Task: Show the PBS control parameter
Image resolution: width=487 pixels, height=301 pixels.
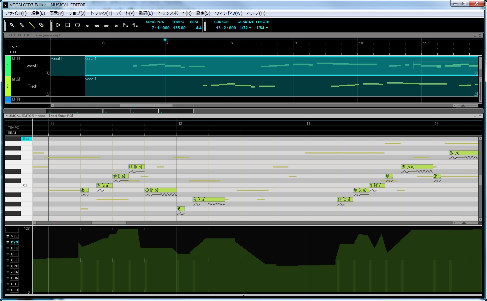Action: click(x=14, y=290)
